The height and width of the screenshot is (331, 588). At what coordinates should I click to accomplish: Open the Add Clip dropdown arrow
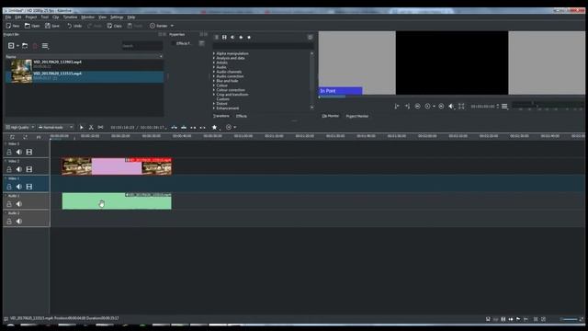pyautogui.click(x=17, y=46)
